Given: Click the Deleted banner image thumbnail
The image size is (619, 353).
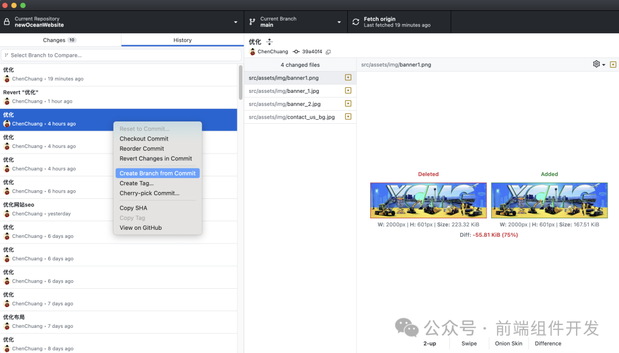Looking at the screenshot, I should click(428, 200).
